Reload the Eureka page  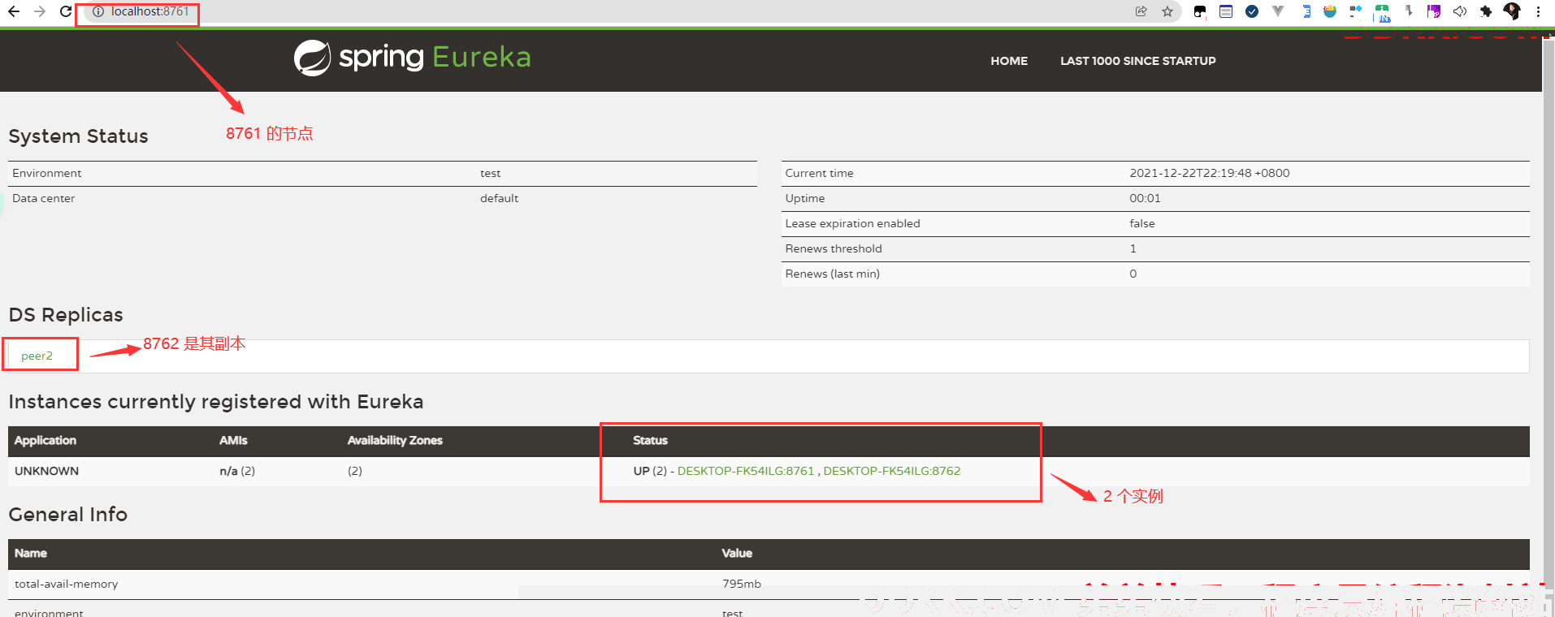[66, 11]
